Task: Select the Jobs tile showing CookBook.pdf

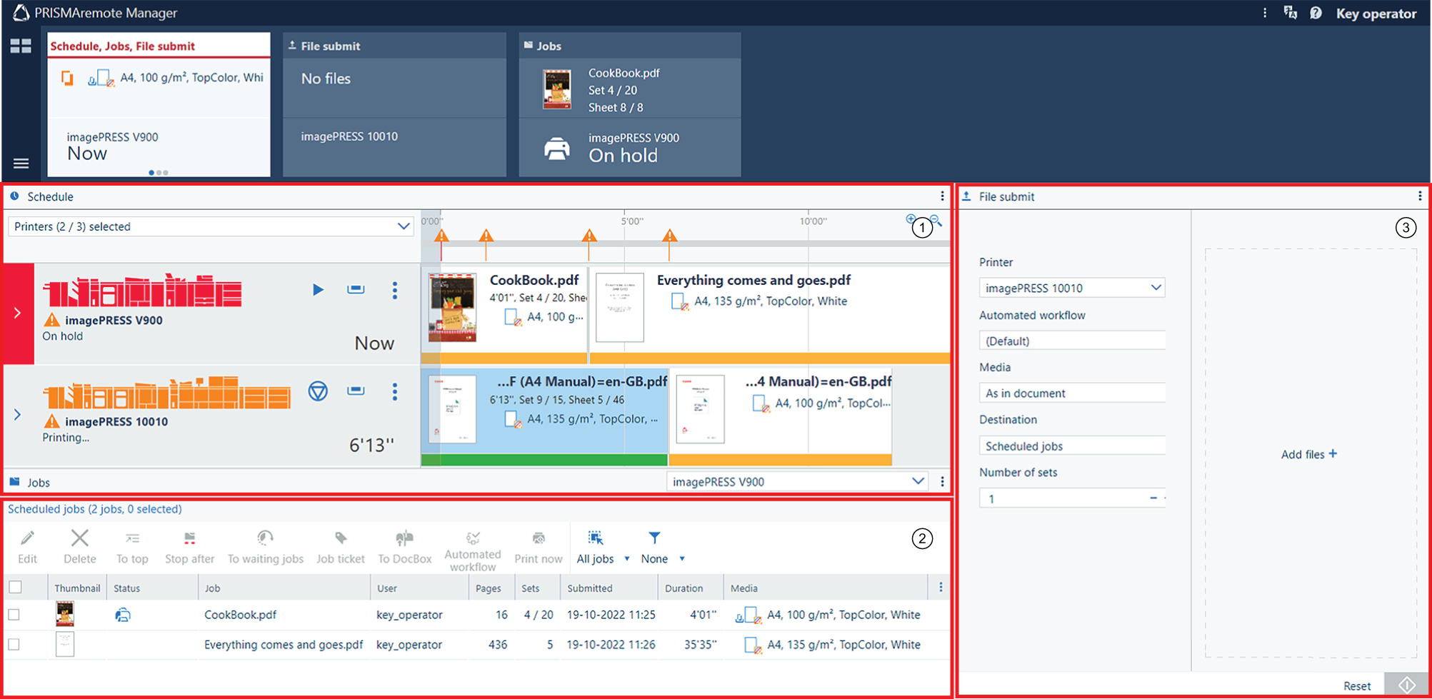Action: (629, 104)
